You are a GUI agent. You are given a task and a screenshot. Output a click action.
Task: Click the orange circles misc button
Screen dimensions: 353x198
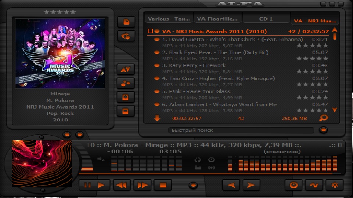(126, 83)
